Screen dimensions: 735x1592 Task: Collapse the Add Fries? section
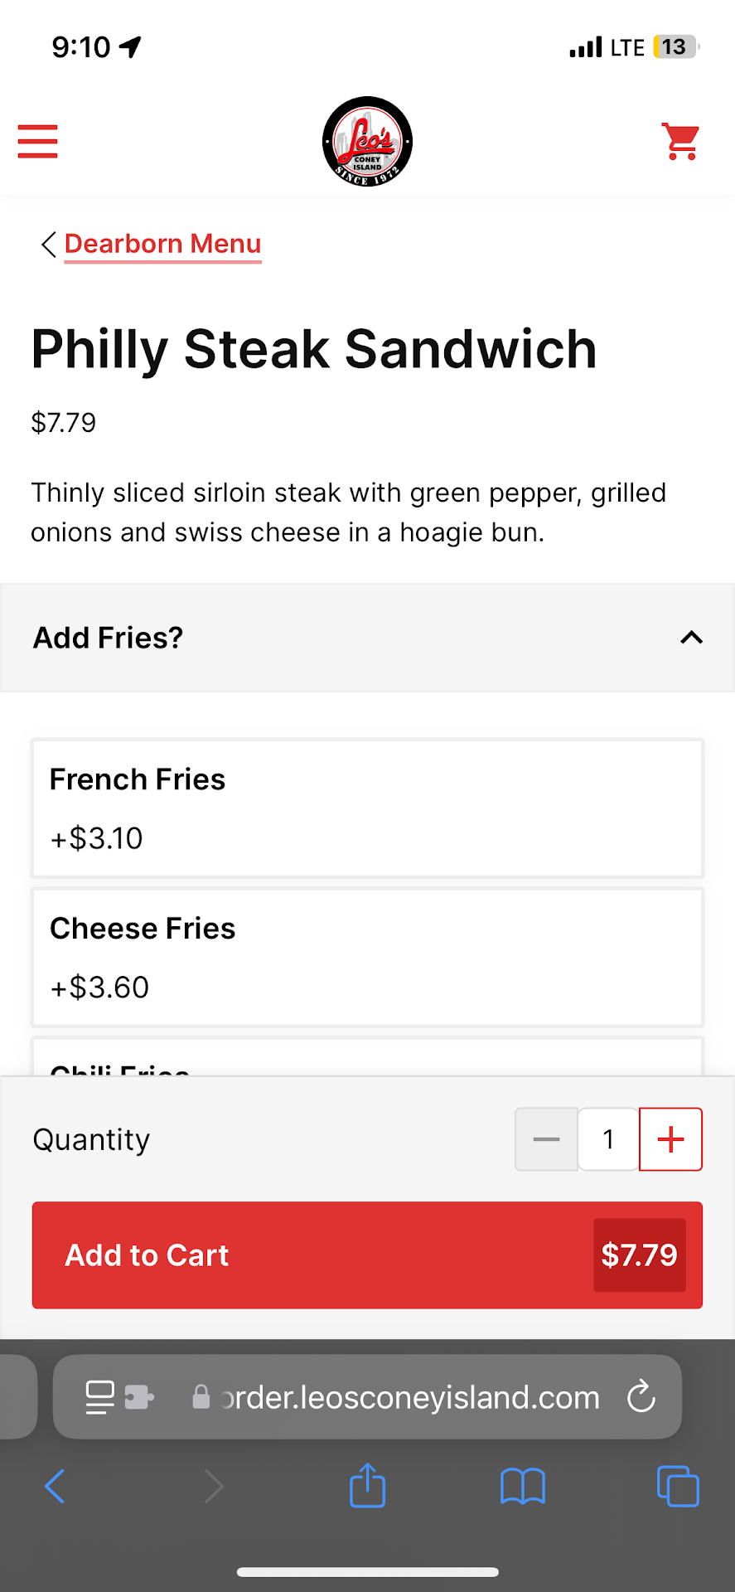(691, 638)
